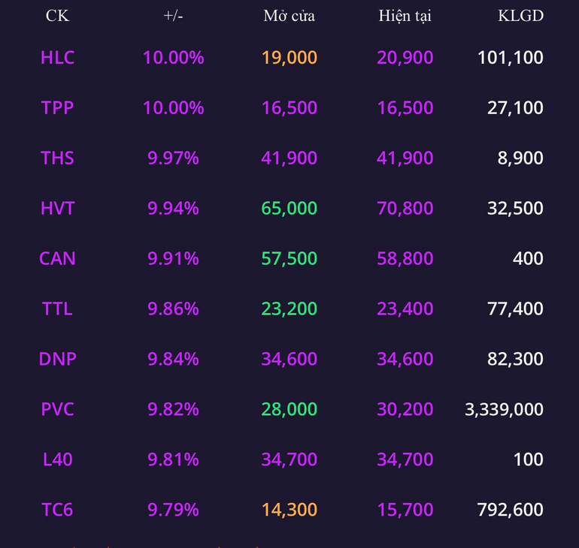Sort by the +/- column header
The height and width of the screenshot is (548, 579).
point(173,16)
